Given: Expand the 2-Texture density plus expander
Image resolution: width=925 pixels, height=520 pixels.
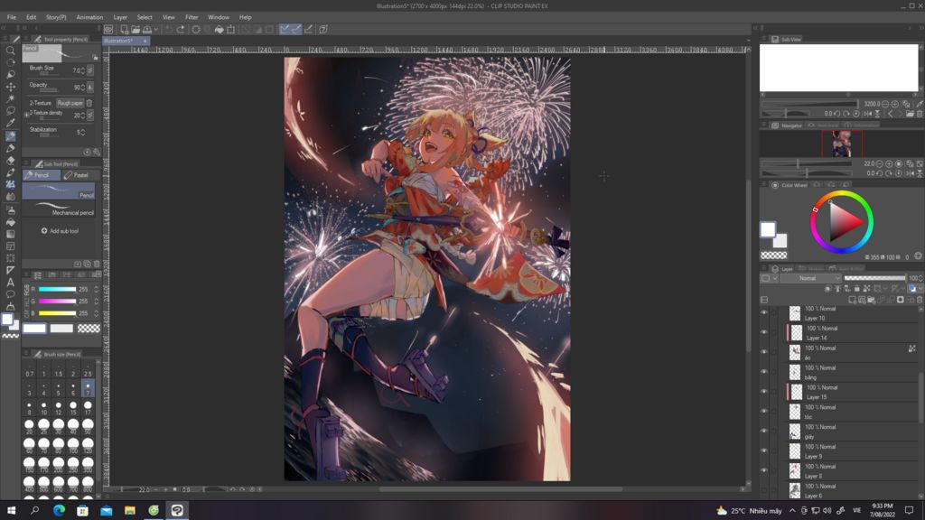Looking at the screenshot, I should click(26, 115).
